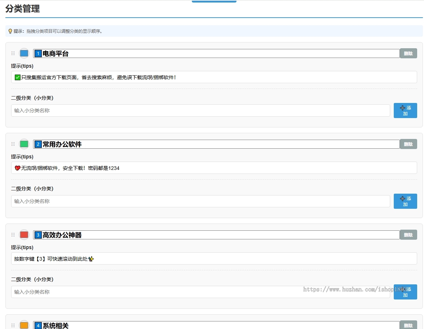Open the blue color swatch for 电商平台
424x329 pixels.
[24, 53]
